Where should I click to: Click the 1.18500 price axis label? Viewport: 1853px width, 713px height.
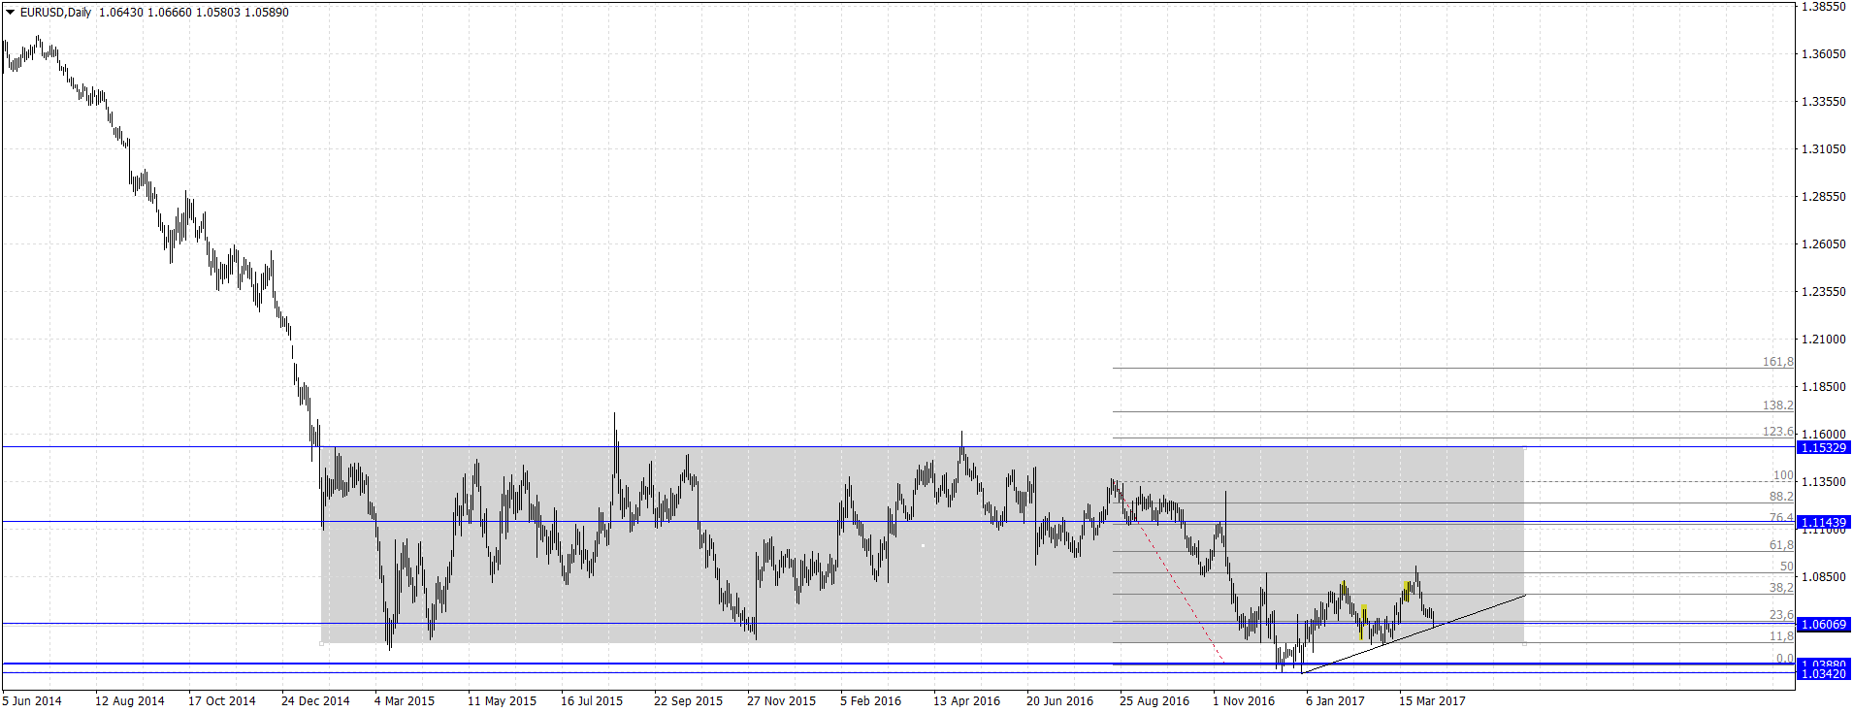coord(1823,387)
